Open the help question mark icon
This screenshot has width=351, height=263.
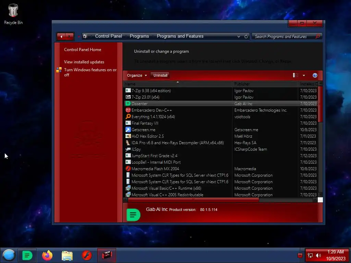click(315, 75)
